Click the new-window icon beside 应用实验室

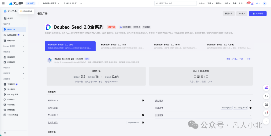[24, 35]
